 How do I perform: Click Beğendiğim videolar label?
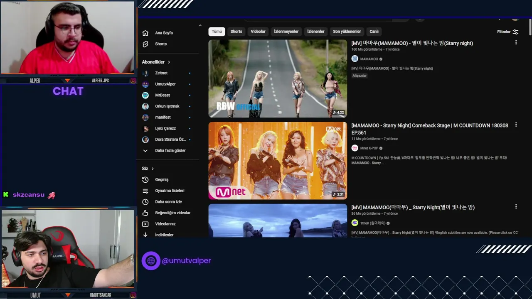(173, 213)
